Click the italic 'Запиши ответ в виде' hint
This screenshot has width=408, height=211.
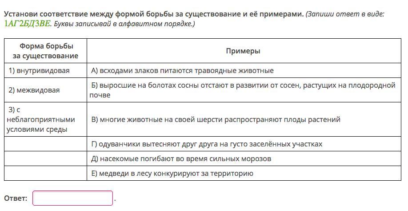coord(345,14)
